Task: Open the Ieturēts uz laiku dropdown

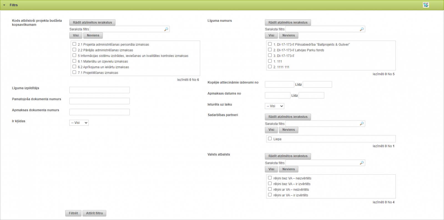Action: 274,106
